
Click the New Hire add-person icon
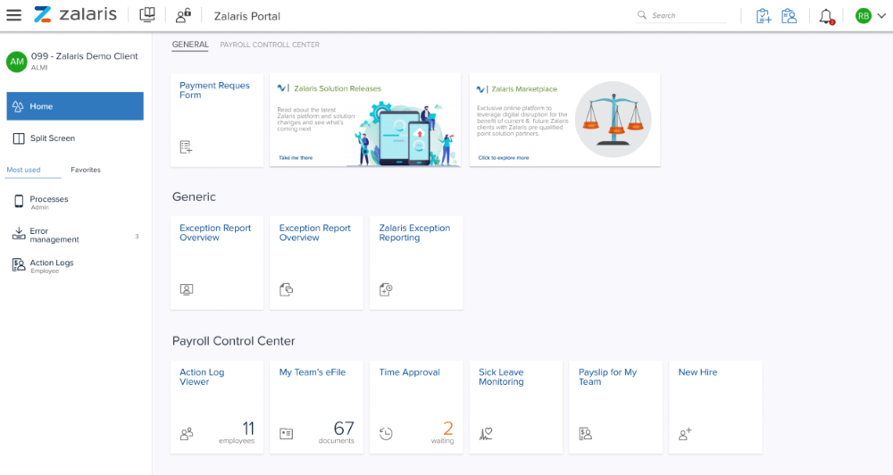[685, 434]
